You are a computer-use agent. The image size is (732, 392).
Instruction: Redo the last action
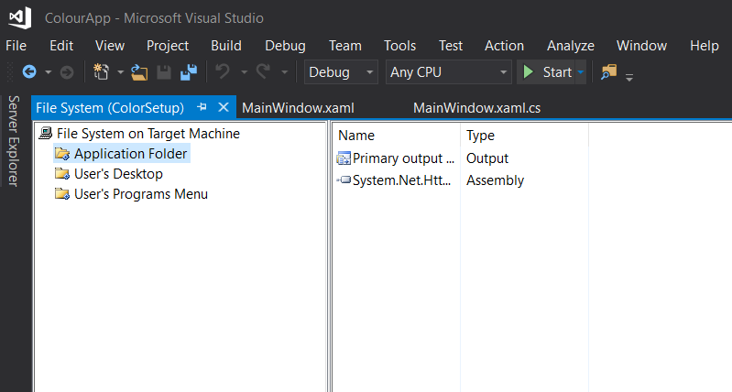(264, 71)
